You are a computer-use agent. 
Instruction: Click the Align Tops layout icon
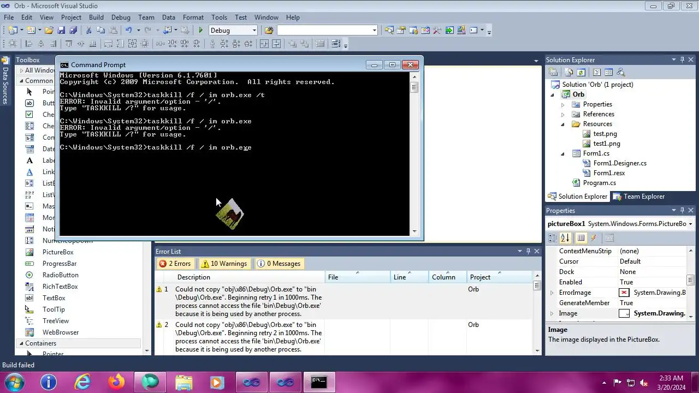coord(69,44)
